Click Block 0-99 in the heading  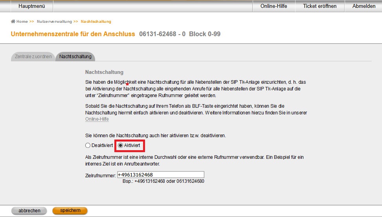205,34
